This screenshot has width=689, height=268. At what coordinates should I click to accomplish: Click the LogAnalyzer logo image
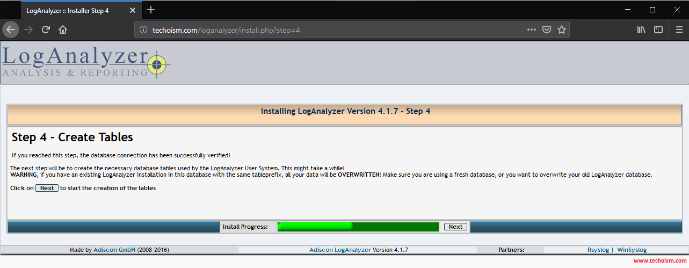pyautogui.click(x=86, y=62)
